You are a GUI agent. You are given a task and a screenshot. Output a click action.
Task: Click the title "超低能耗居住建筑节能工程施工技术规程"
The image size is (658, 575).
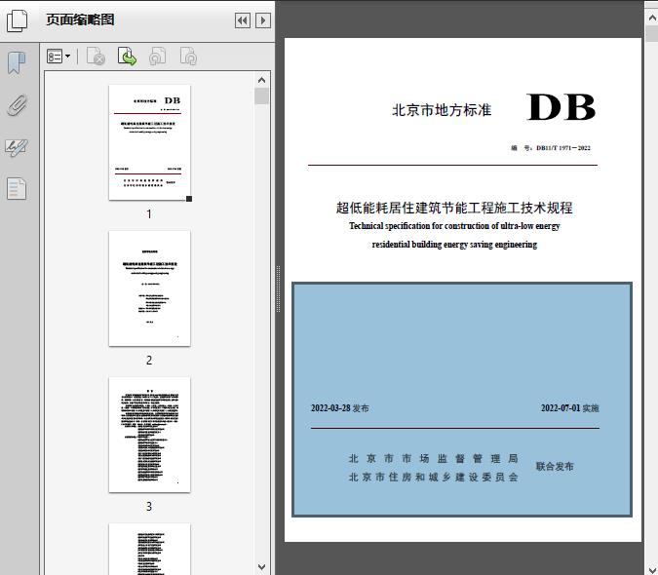(454, 208)
